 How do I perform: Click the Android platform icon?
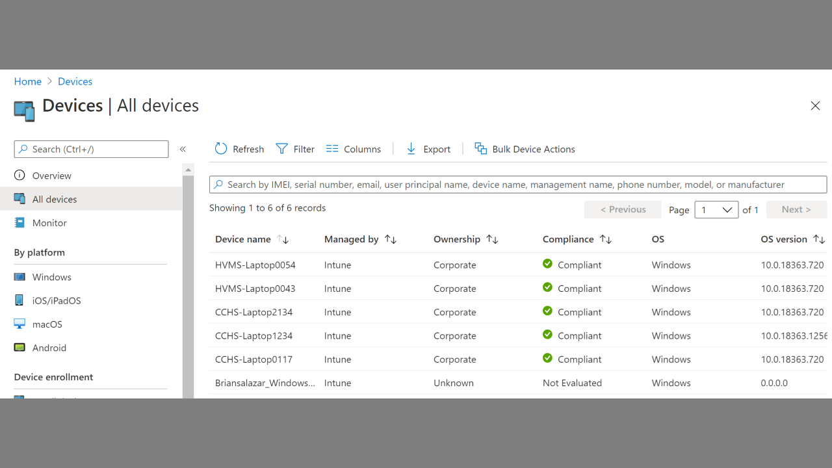click(x=19, y=348)
